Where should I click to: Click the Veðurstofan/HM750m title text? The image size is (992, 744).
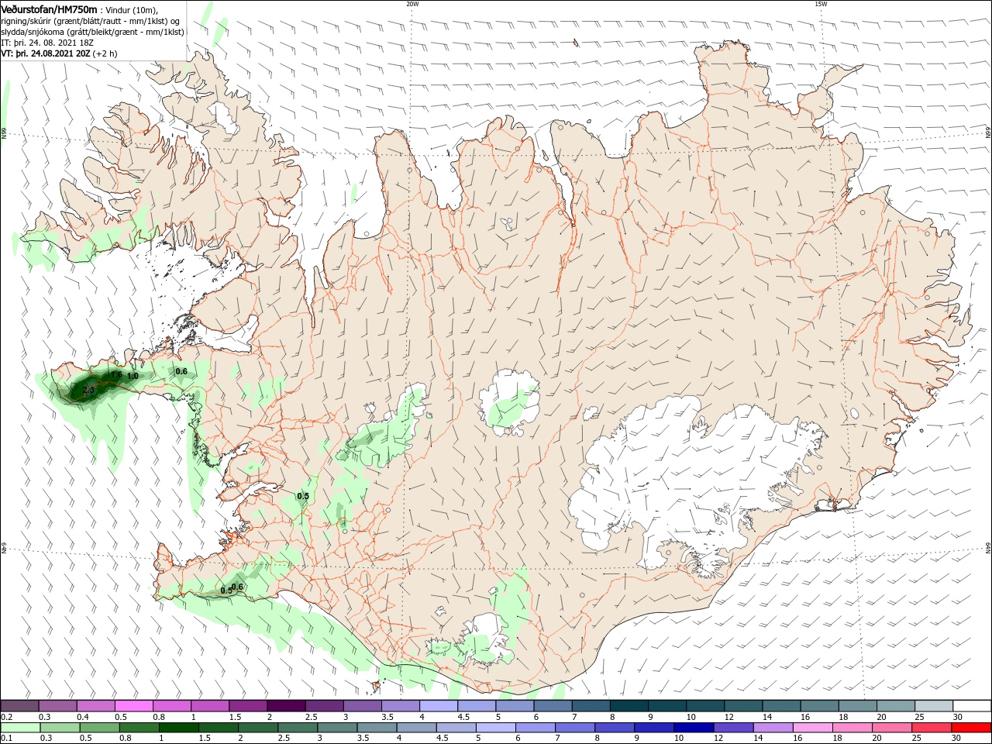[49, 9]
